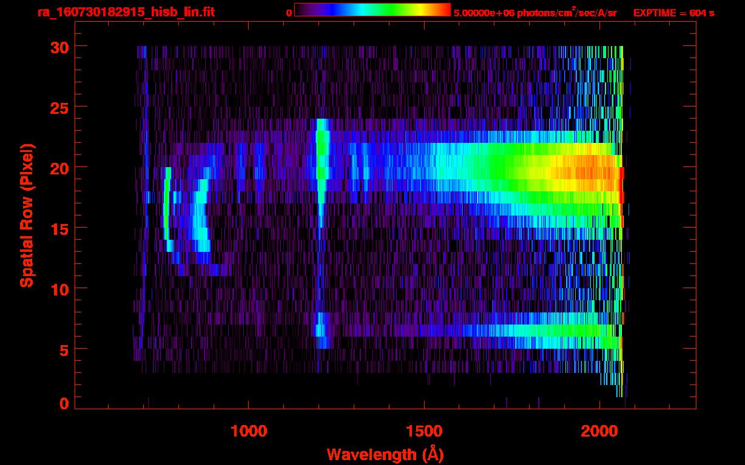Click the x-axis tick label 2000
The image size is (745, 465).
(x=600, y=430)
